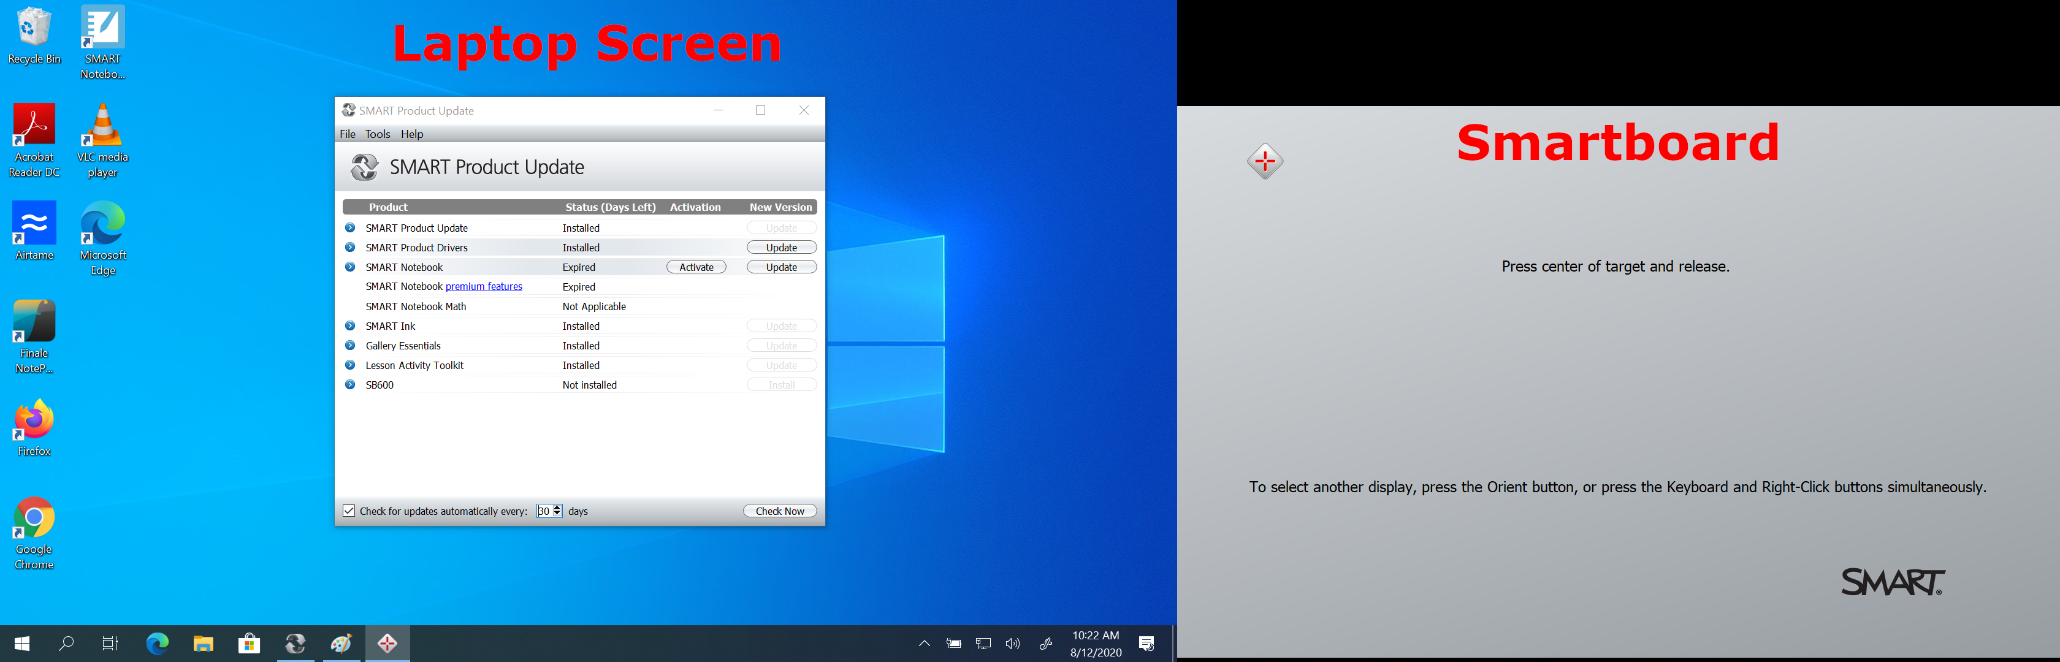Show hidden system tray icons chevron

click(x=925, y=644)
